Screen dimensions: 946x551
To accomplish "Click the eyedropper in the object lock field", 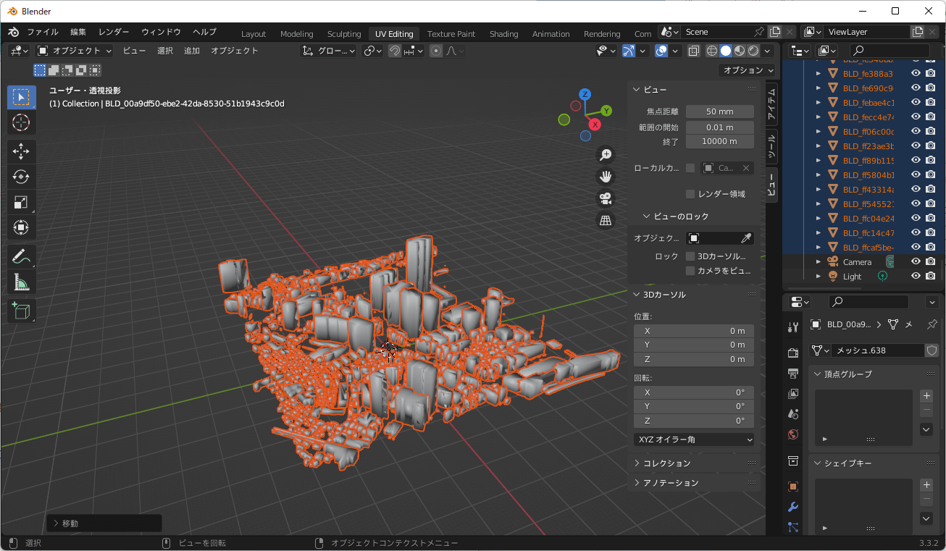I will point(745,238).
